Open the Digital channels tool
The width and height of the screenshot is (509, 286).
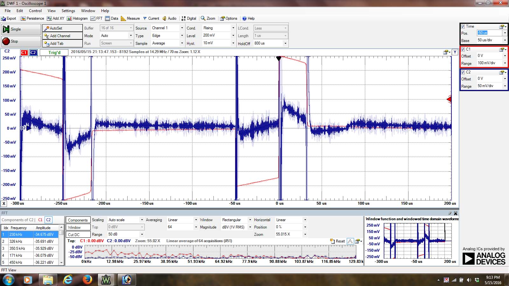click(189, 18)
